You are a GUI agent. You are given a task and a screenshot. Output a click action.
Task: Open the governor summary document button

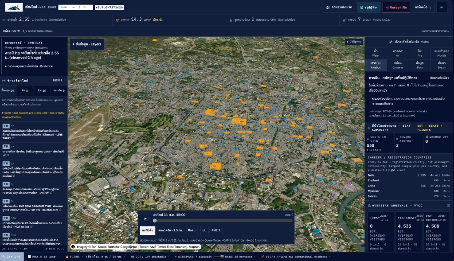click(368, 7)
